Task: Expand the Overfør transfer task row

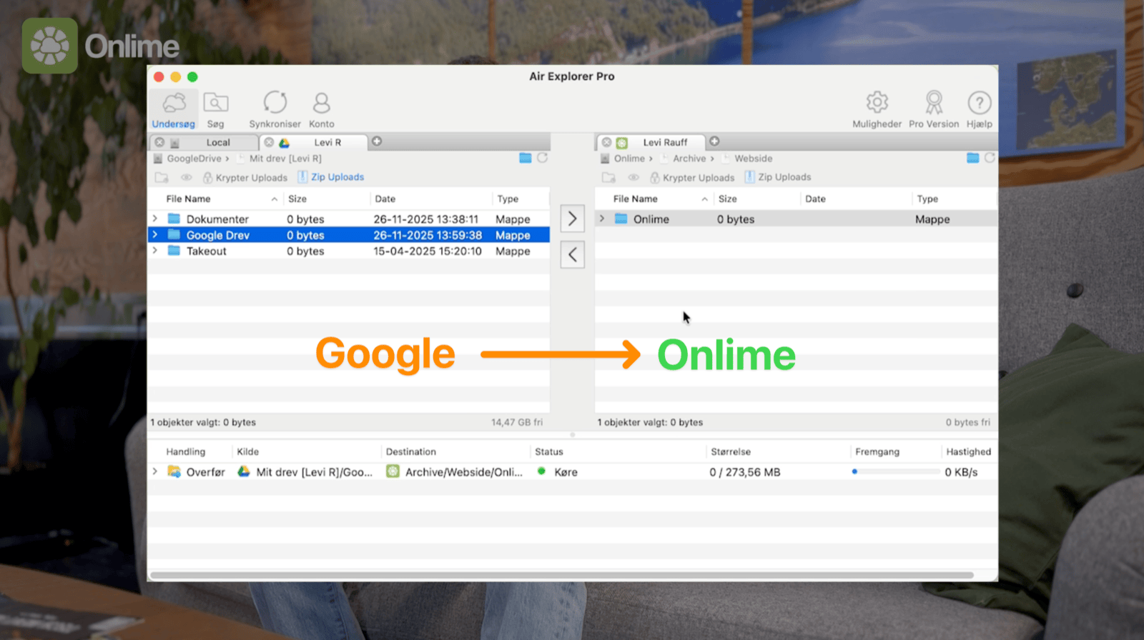Action: tap(154, 471)
